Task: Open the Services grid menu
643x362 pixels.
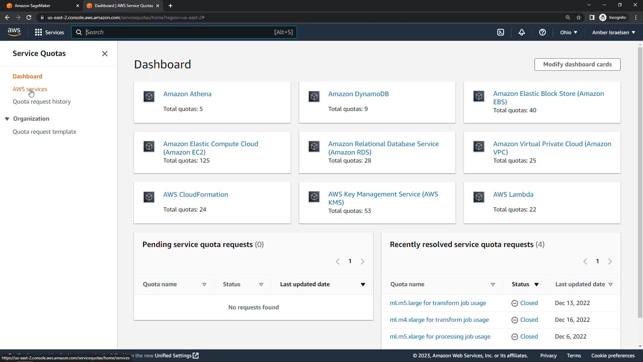Action: pos(49,32)
